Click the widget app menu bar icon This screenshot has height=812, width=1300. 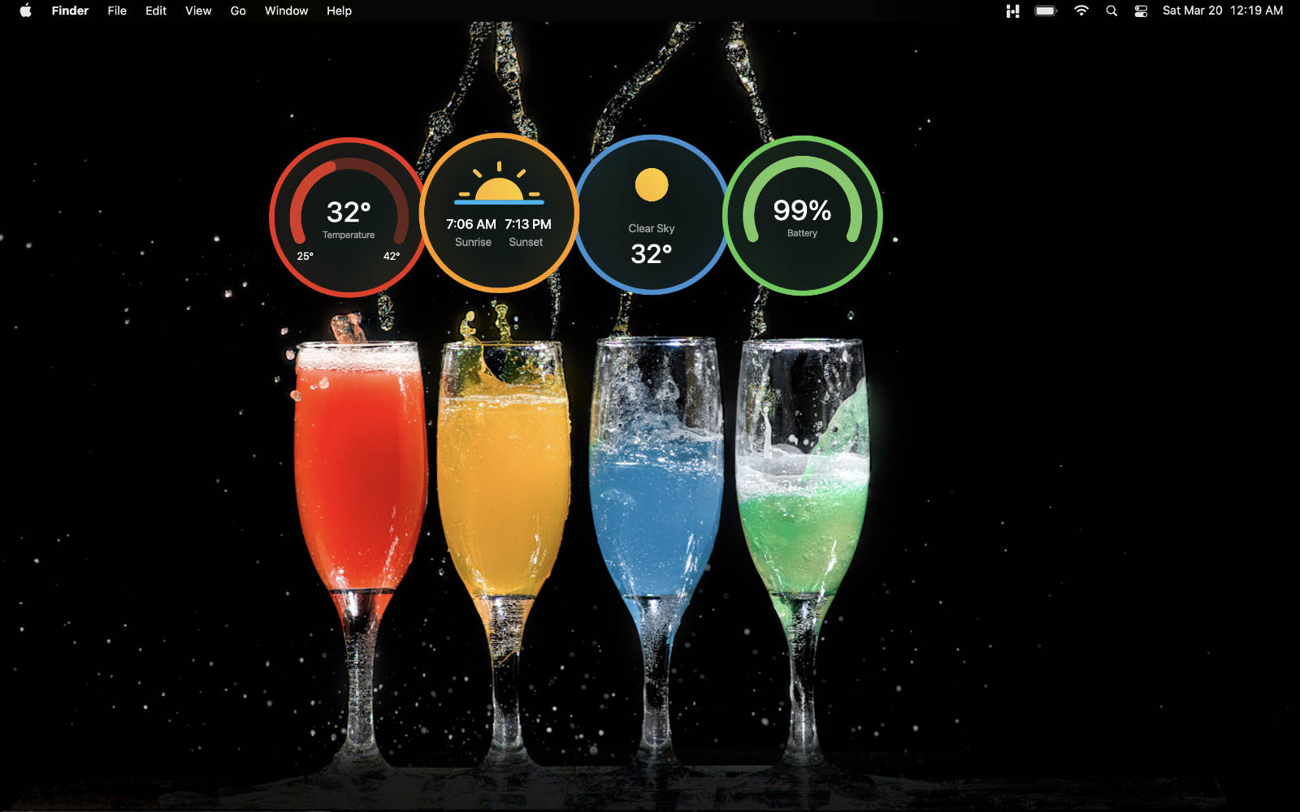coord(1012,11)
